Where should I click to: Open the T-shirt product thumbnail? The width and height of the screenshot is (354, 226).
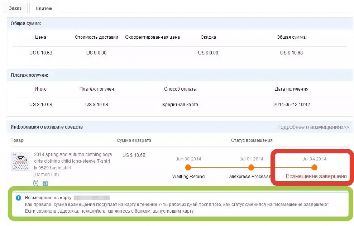pyautogui.click(x=20, y=161)
